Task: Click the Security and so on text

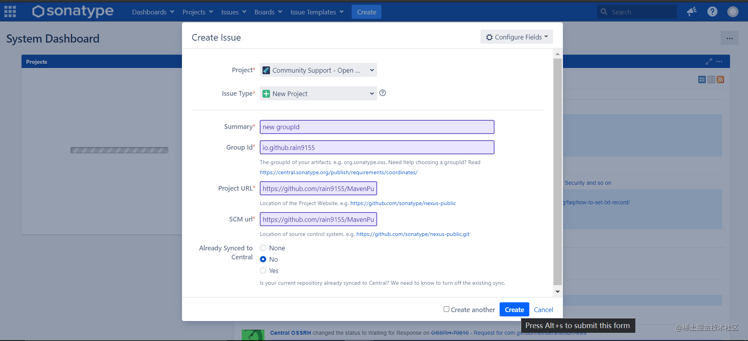Action: (x=588, y=183)
